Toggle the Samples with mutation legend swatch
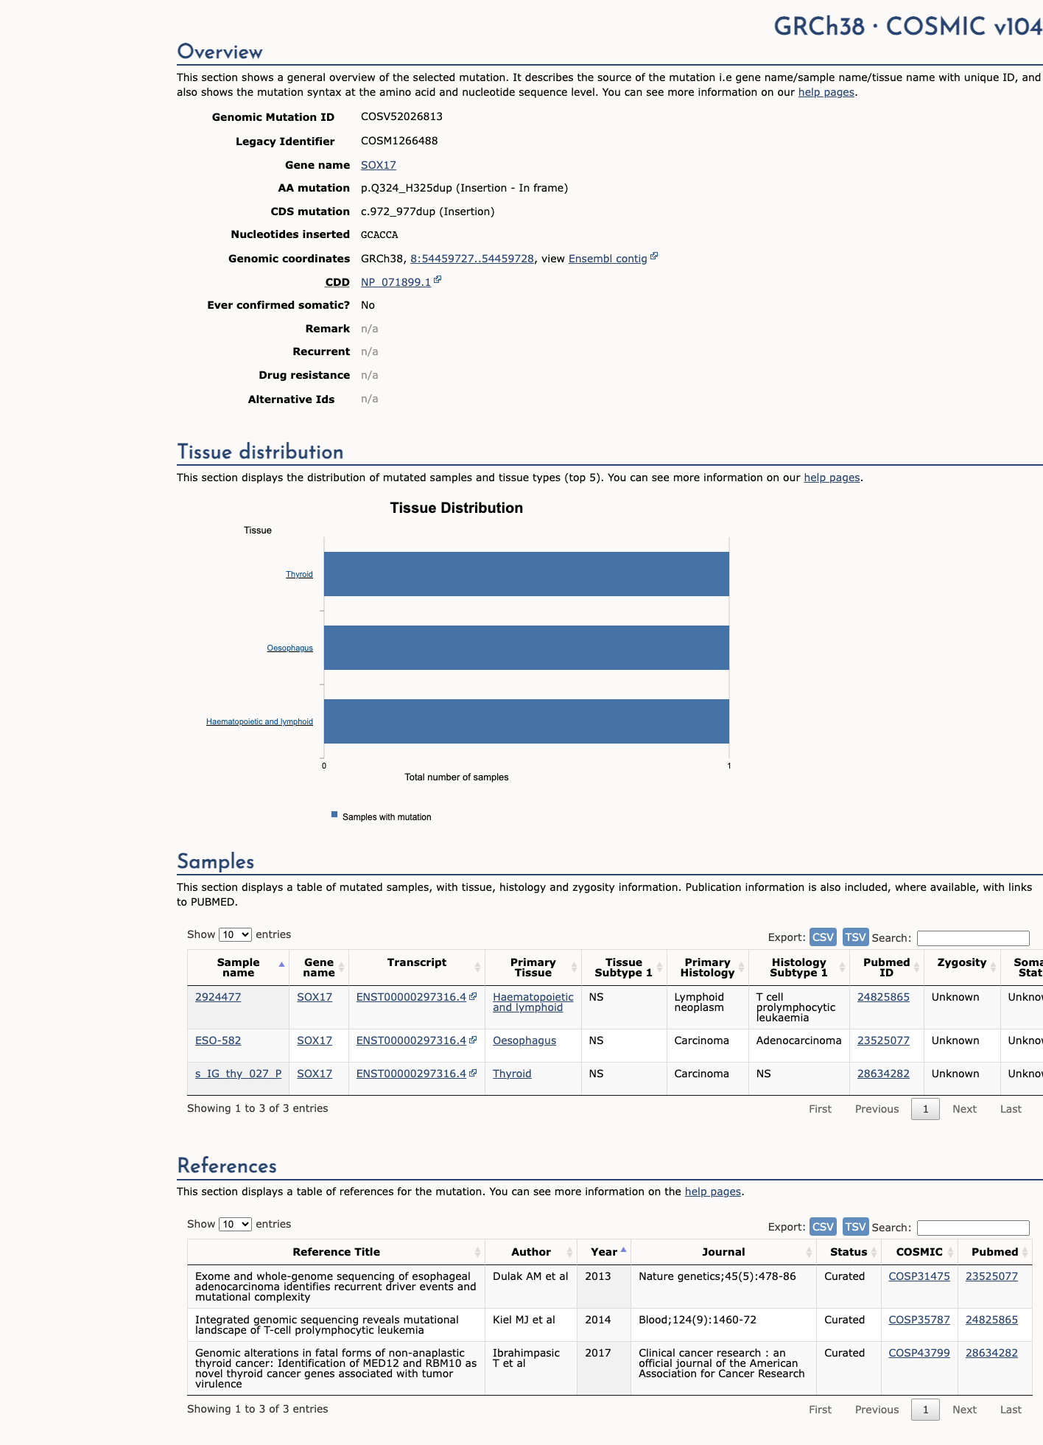This screenshot has width=1043, height=1445. [334, 814]
